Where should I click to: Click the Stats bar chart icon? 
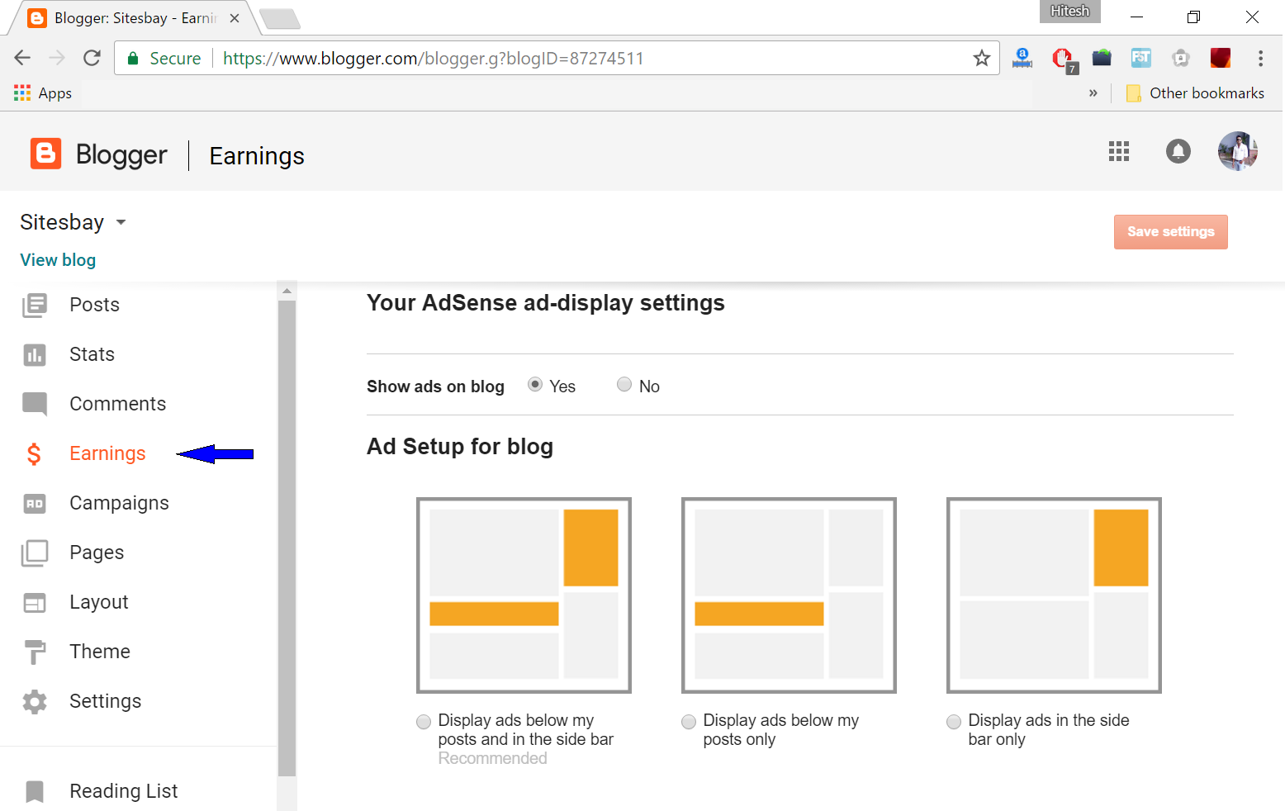pos(35,355)
